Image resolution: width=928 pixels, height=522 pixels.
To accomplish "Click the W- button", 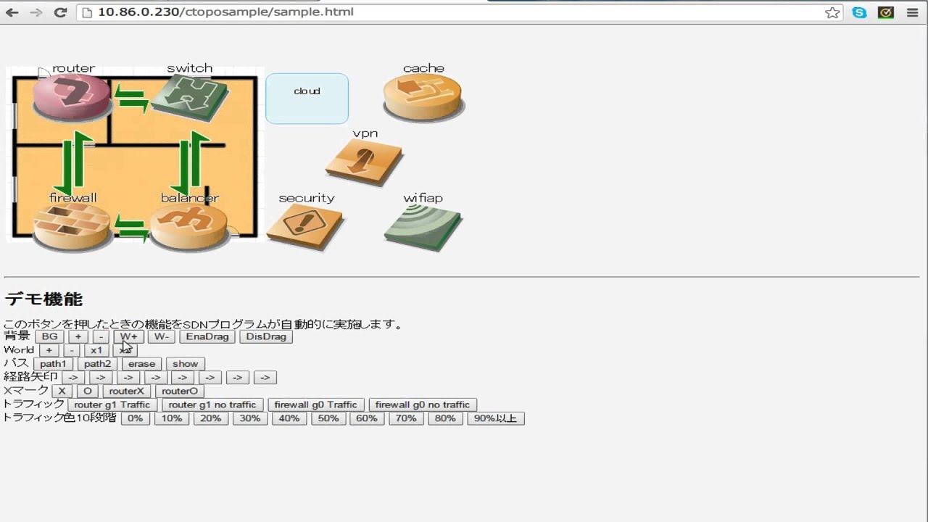I will click(x=162, y=336).
